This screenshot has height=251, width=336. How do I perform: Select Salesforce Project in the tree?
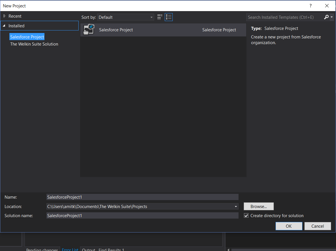(27, 37)
